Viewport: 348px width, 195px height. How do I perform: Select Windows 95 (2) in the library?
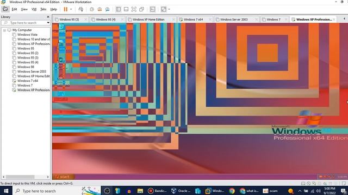point(28,53)
